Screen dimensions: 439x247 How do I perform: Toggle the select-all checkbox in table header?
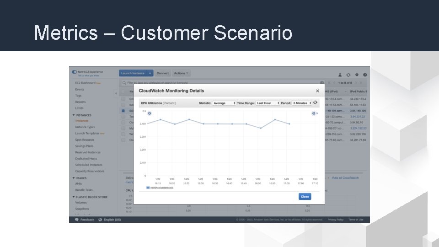tap(123, 91)
